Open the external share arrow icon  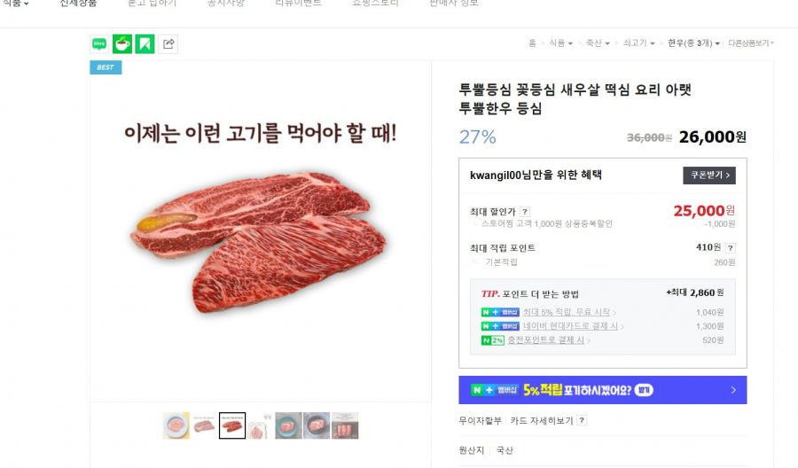click(168, 43)
